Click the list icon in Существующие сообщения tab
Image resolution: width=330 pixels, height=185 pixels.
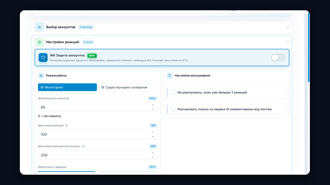point(103,87)
